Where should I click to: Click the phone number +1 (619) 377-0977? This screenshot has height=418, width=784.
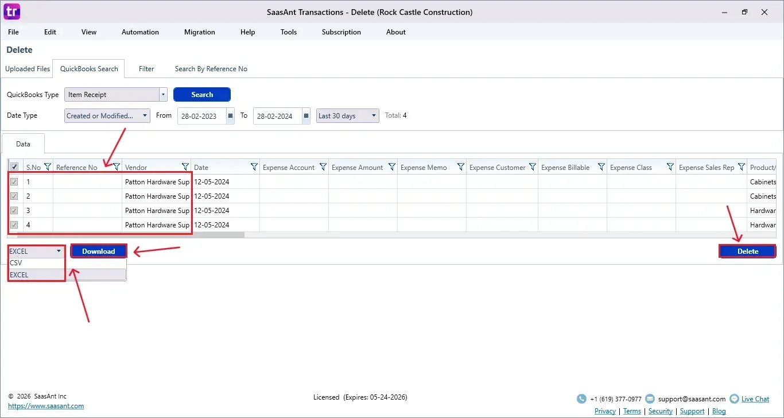616,398
